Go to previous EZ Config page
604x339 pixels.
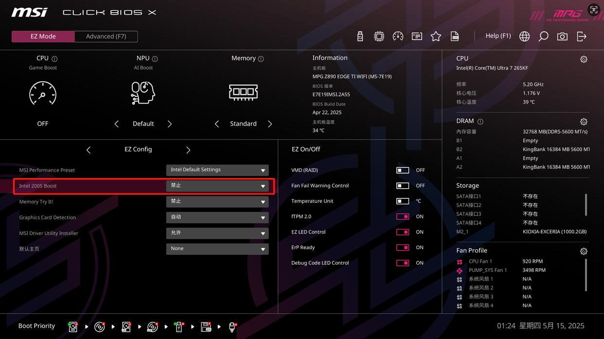[89, 150]
